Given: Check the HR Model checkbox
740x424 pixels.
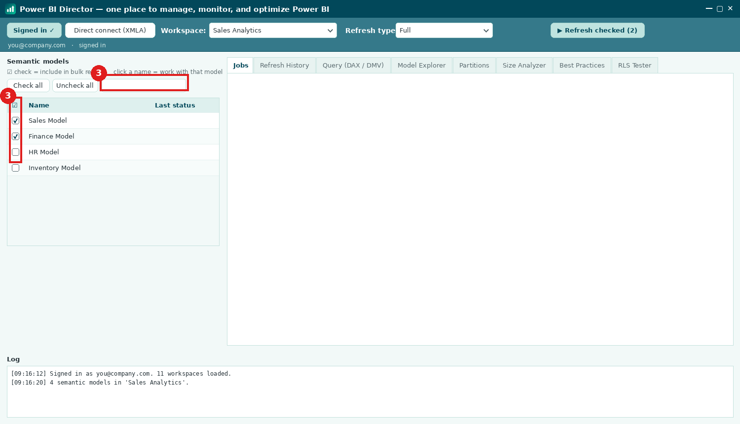Looking at the screenshot, I should coord(16,152).
